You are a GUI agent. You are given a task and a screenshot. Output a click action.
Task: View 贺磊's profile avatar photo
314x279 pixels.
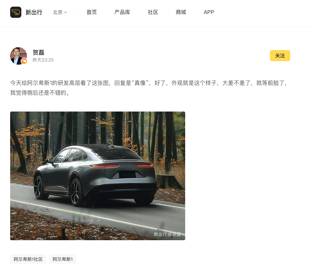[19, 56]
